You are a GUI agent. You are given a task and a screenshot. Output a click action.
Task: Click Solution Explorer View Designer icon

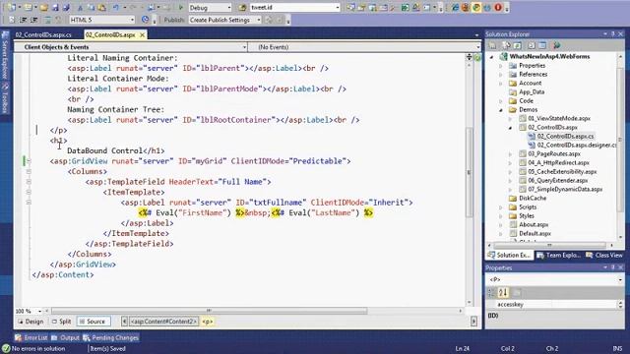click(x=542, y=45)
